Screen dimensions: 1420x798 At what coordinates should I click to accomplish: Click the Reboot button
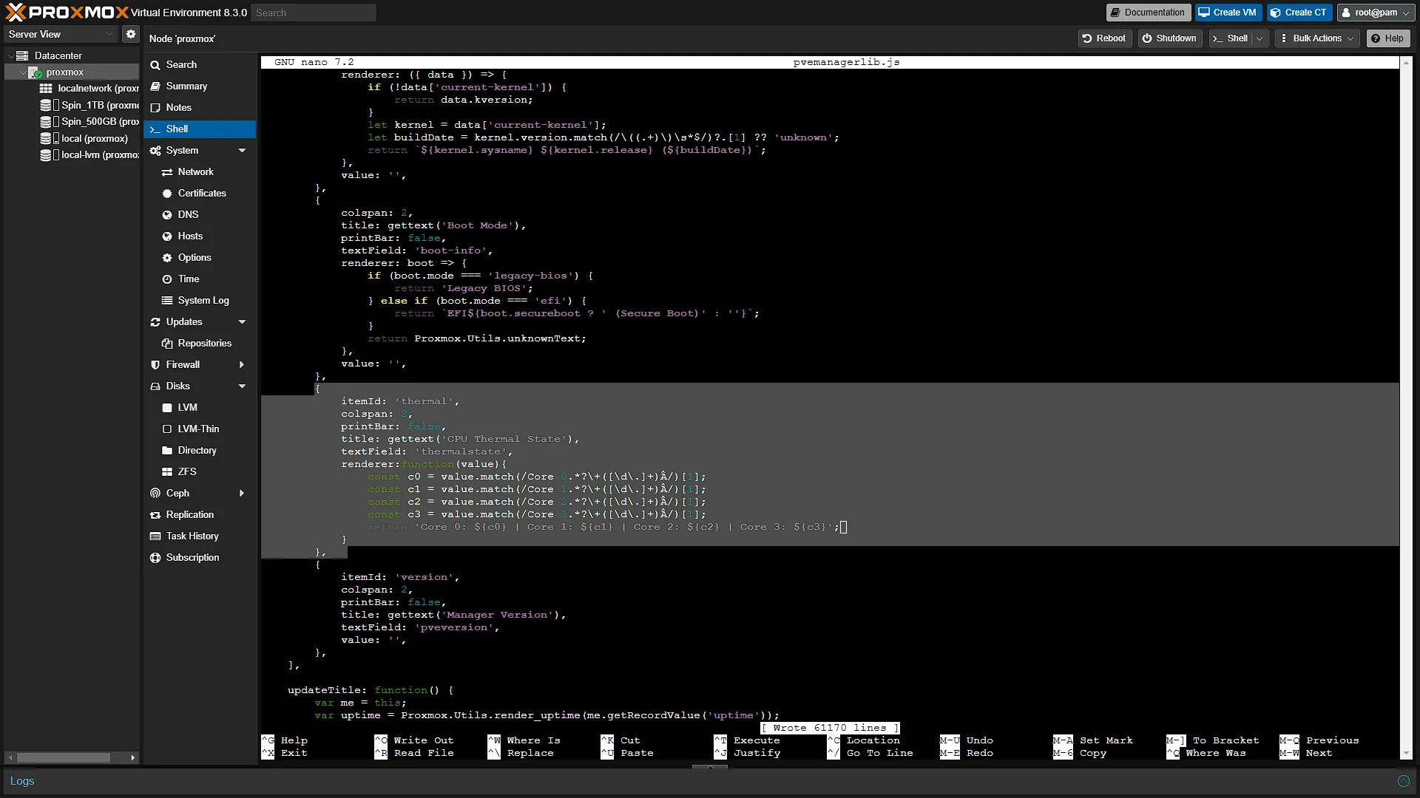pyautogui.click(x=1104, y=38)
